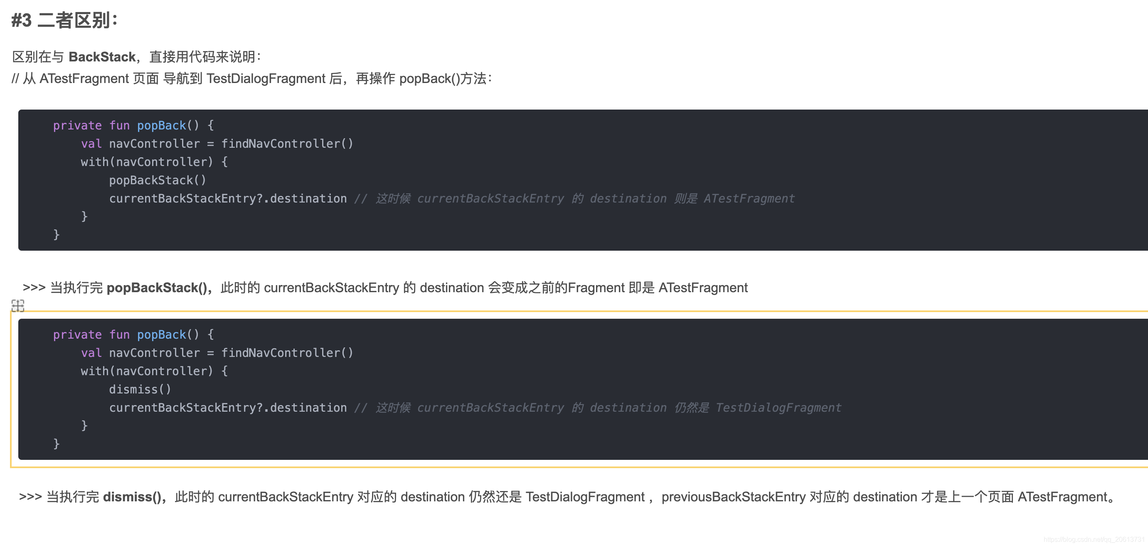1148x547 pixels.
Task: Click the line about popBackStack() below first block
Action: [385, 288]
